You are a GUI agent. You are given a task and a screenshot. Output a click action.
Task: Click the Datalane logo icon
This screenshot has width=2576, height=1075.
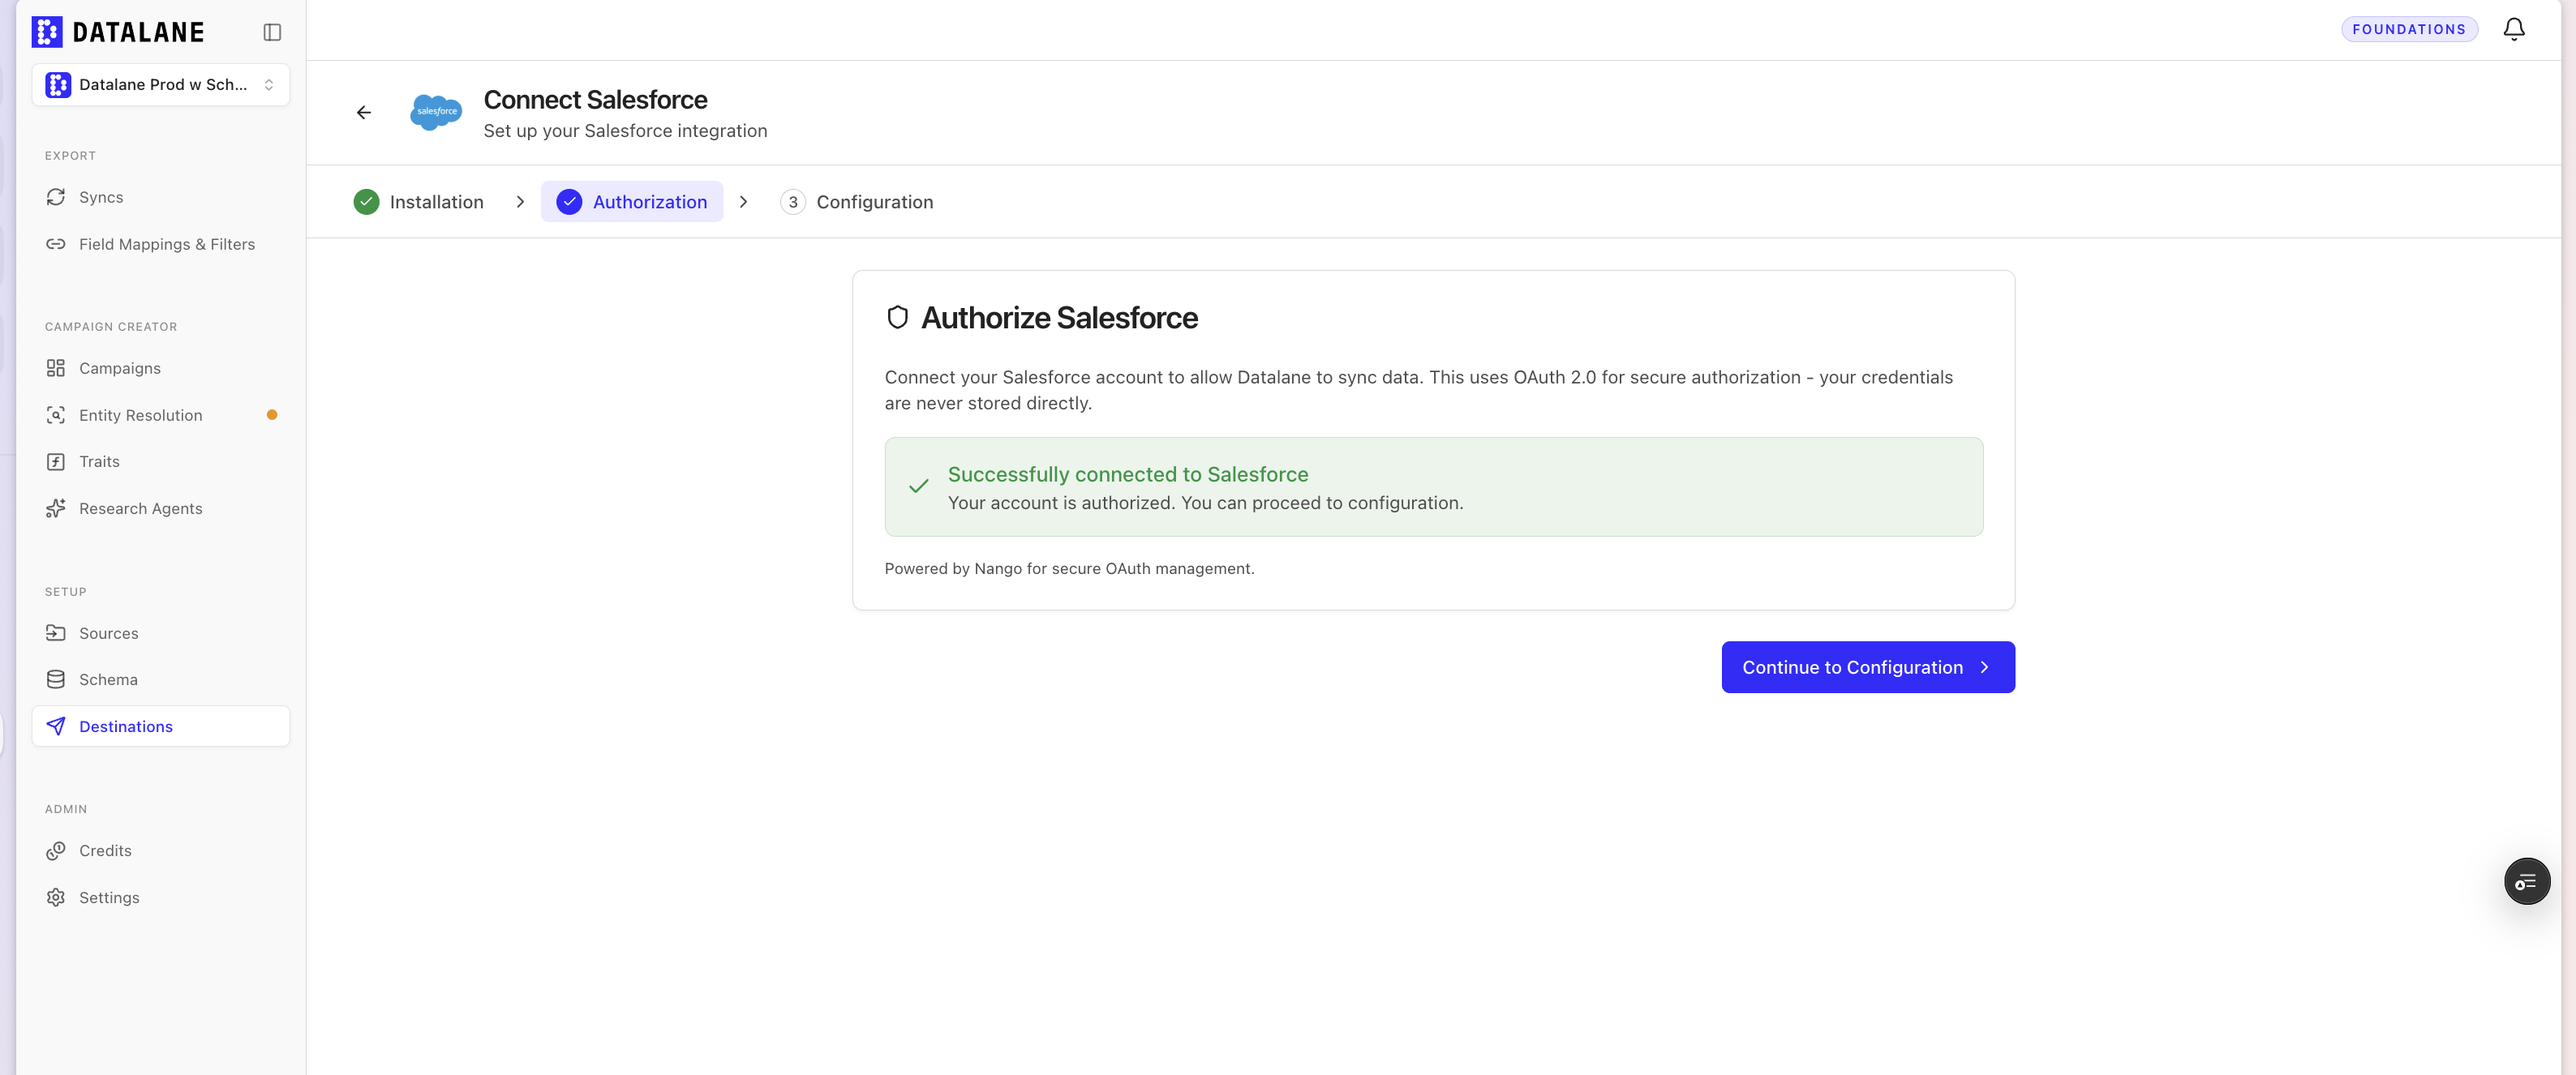coord(47,32)
